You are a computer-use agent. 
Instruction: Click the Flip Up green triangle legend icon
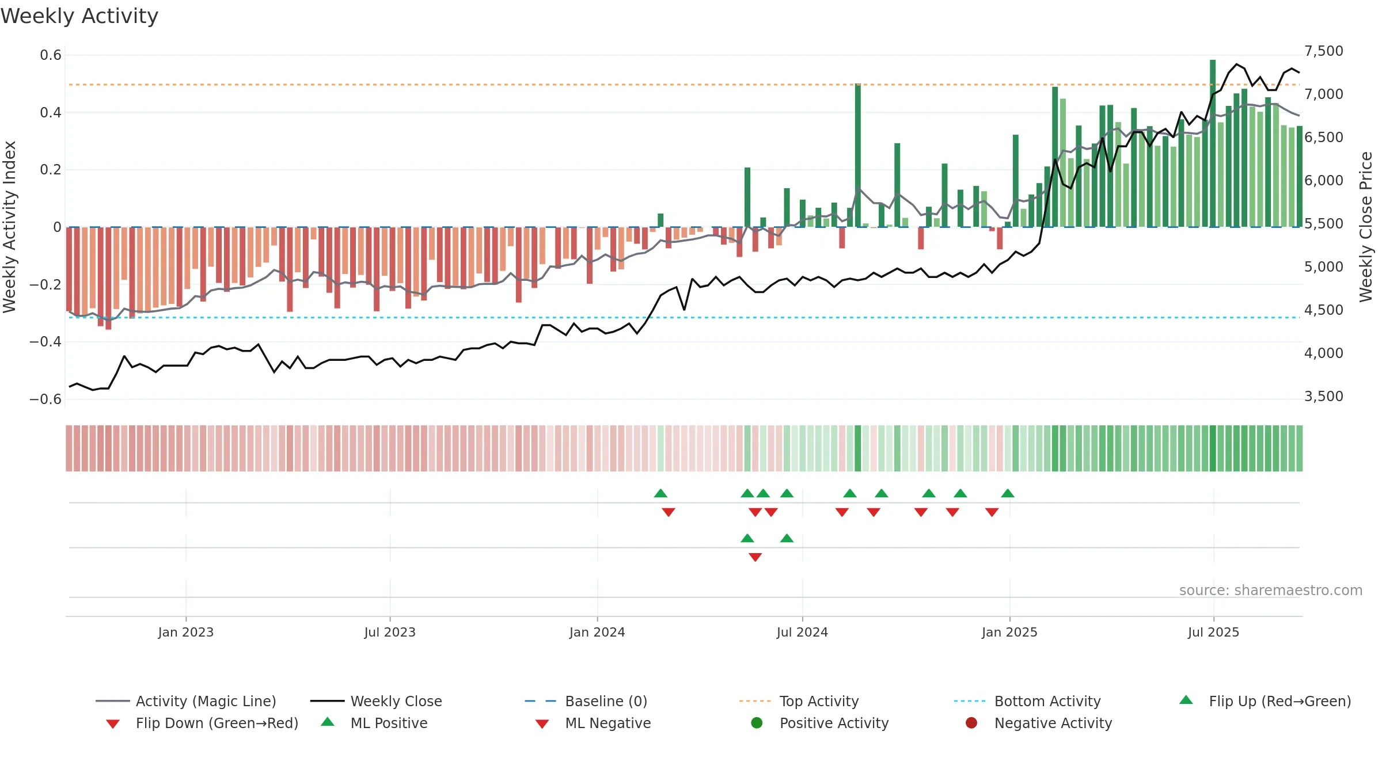pyautogui.click(x=1186, y=700)
